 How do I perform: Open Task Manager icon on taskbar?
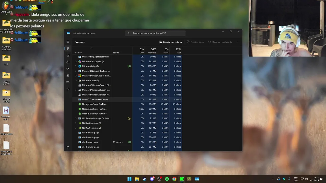pyautogui.click(x=197, y=179)
